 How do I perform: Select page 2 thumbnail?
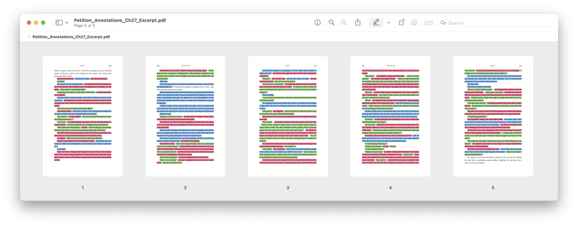click(185, 116)
